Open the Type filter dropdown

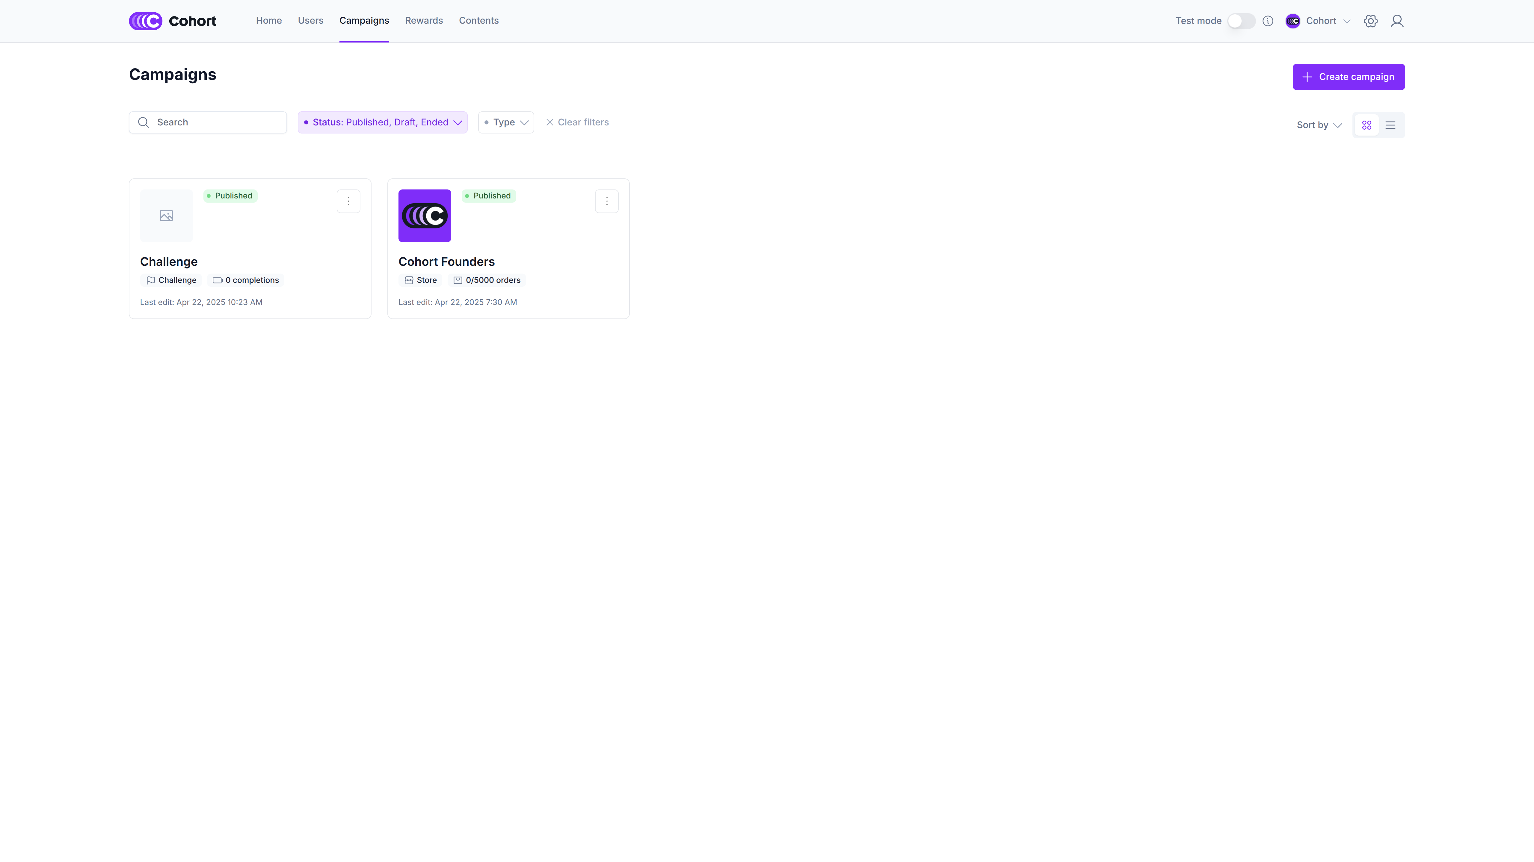click(505, 122)
